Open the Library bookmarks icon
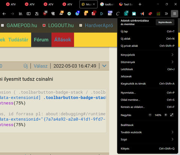The image size is (180, 155). click(21, 13)
